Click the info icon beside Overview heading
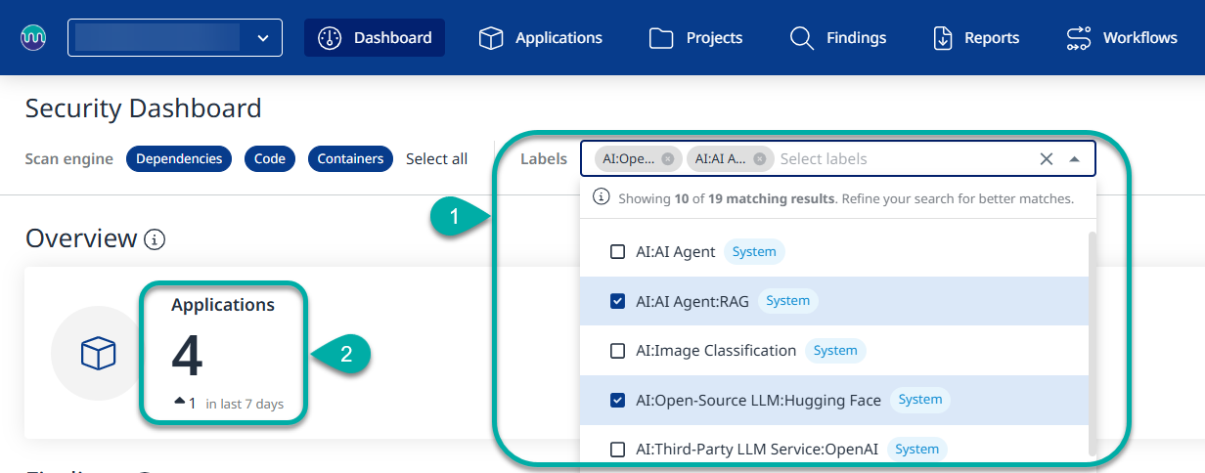 (x=154, y=238)
